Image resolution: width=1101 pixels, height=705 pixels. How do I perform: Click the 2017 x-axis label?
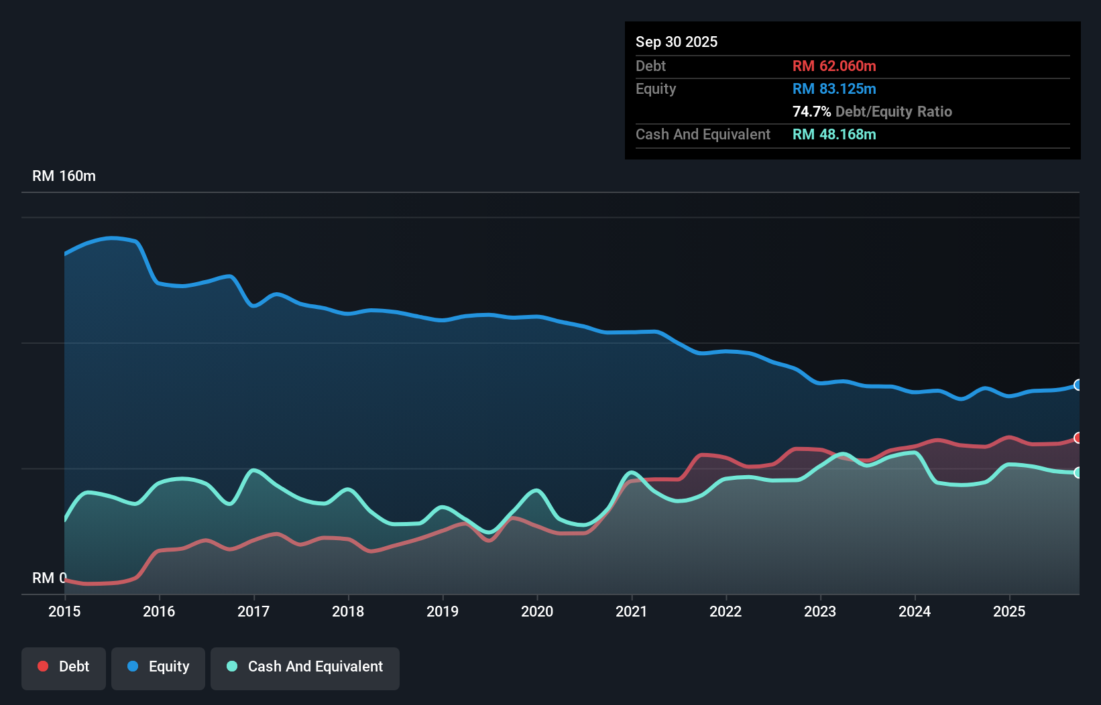click(x=253, y=611)
